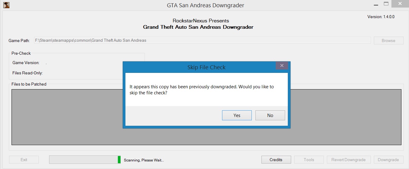Click 'Scanning, Please Wait...' status text

pos(144,160)
